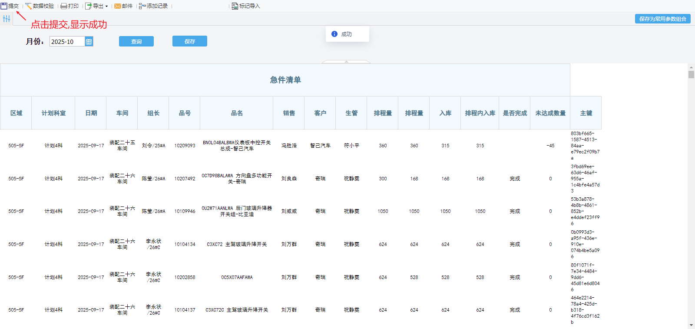The width and height of the screenshot is (695, 329).
Task: Open the parameter settings sliders icon
Action: (x=7, y=19)
